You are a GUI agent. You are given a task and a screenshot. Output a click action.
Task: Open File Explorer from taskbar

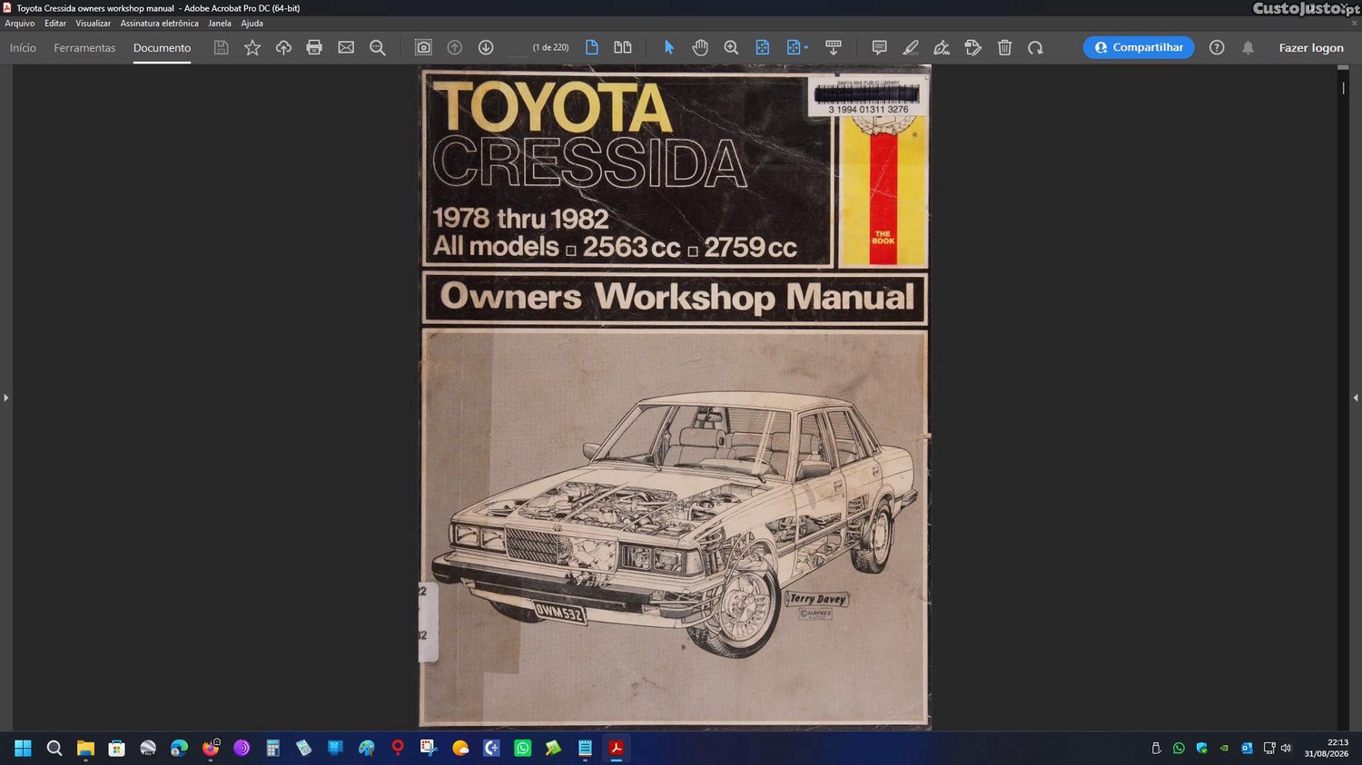pos(85,748)
